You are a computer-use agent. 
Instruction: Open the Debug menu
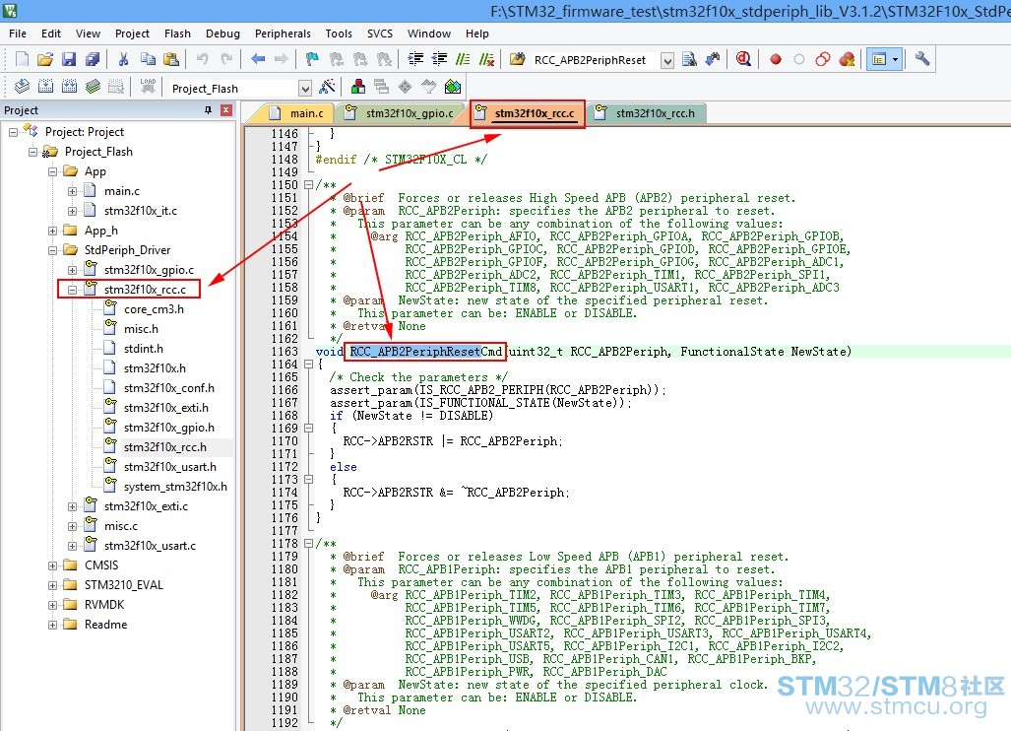(x=222, y=33)
